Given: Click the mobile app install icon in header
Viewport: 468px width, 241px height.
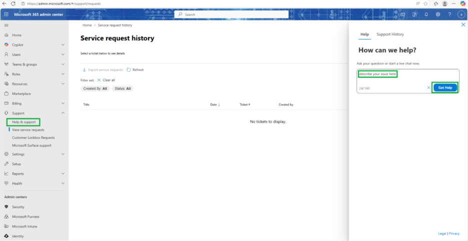Looking at the screenshot, I should [x=414, y=14].
